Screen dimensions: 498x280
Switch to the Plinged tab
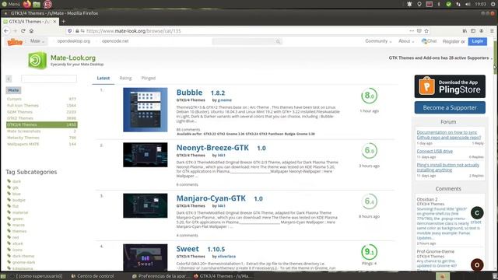[x=149, y=78]
